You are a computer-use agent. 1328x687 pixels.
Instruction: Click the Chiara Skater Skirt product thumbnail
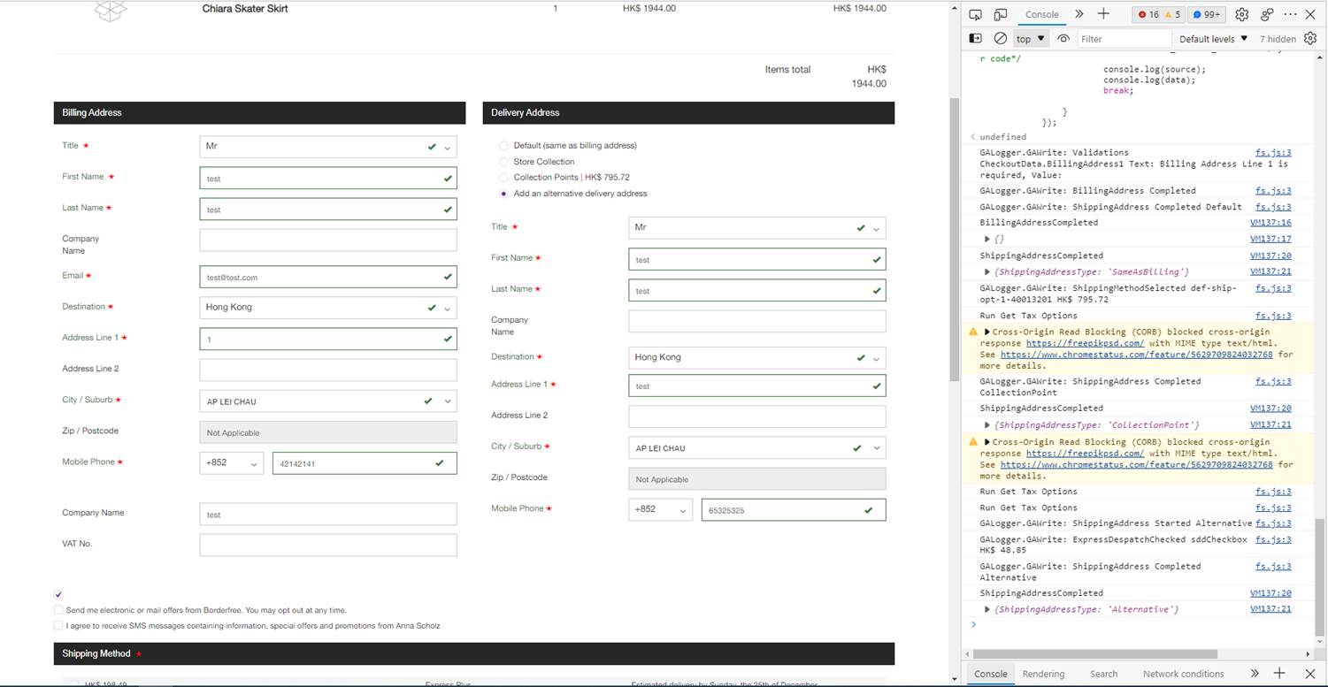111,11
